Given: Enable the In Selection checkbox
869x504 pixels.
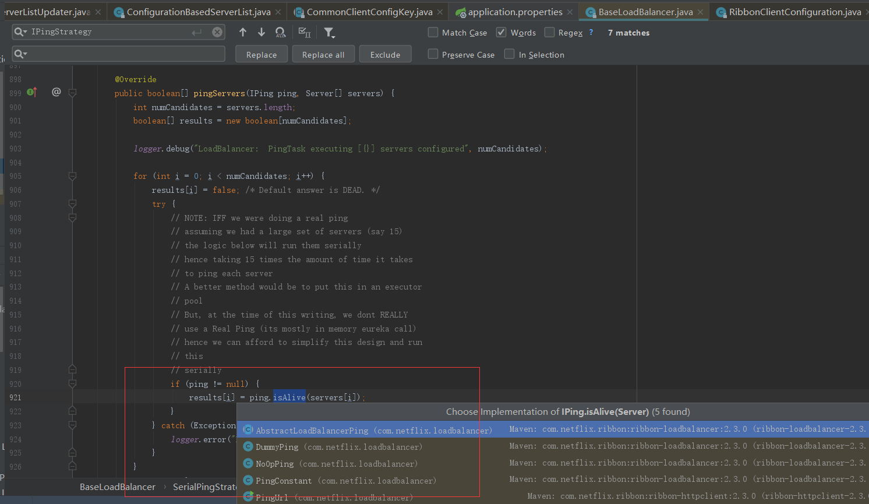Looking at the screenshot, I should [x=510, y=54].
